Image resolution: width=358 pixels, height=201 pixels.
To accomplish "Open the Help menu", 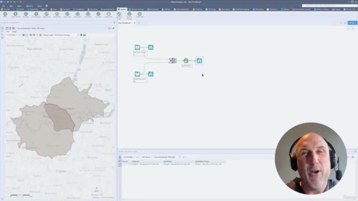I will tap(40, 6).
